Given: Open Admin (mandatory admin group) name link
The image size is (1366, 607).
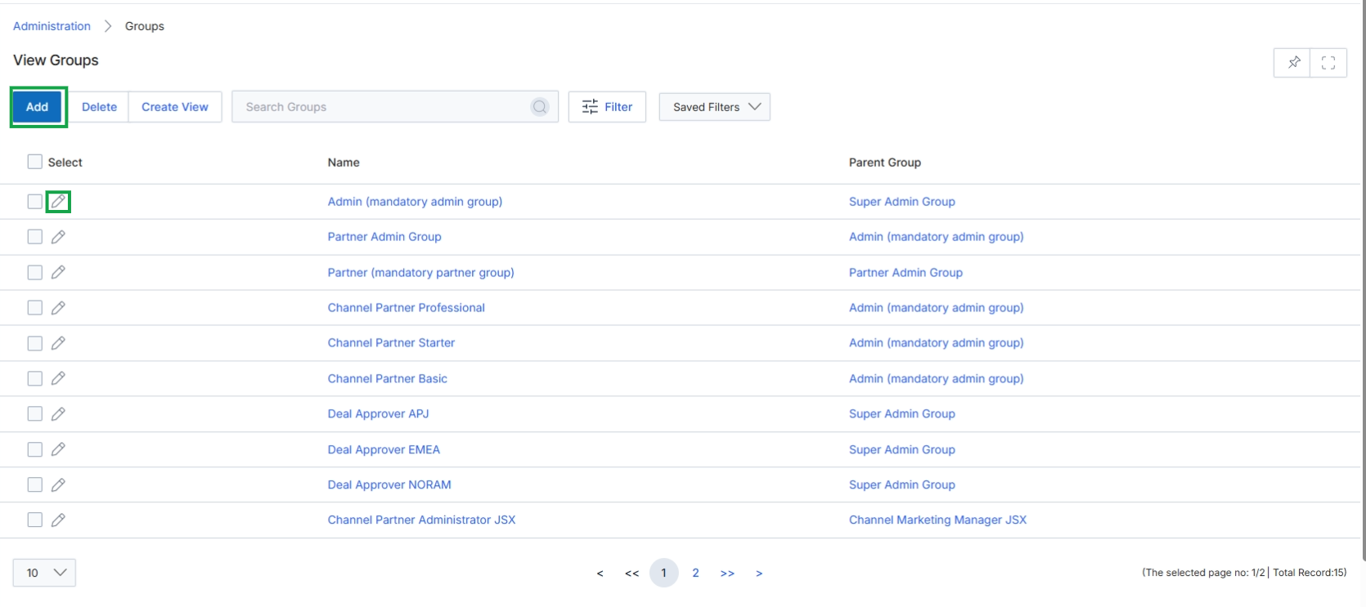Looking at the screenshot, I should [415, 202].
